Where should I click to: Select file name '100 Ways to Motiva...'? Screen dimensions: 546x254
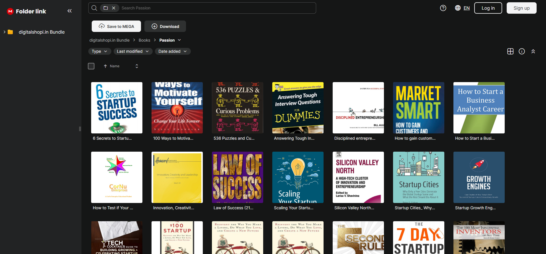coord(173,138)
